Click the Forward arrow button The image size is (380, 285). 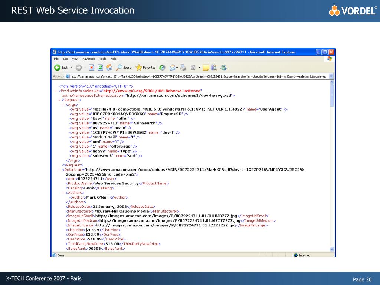(x=79, y=68)
